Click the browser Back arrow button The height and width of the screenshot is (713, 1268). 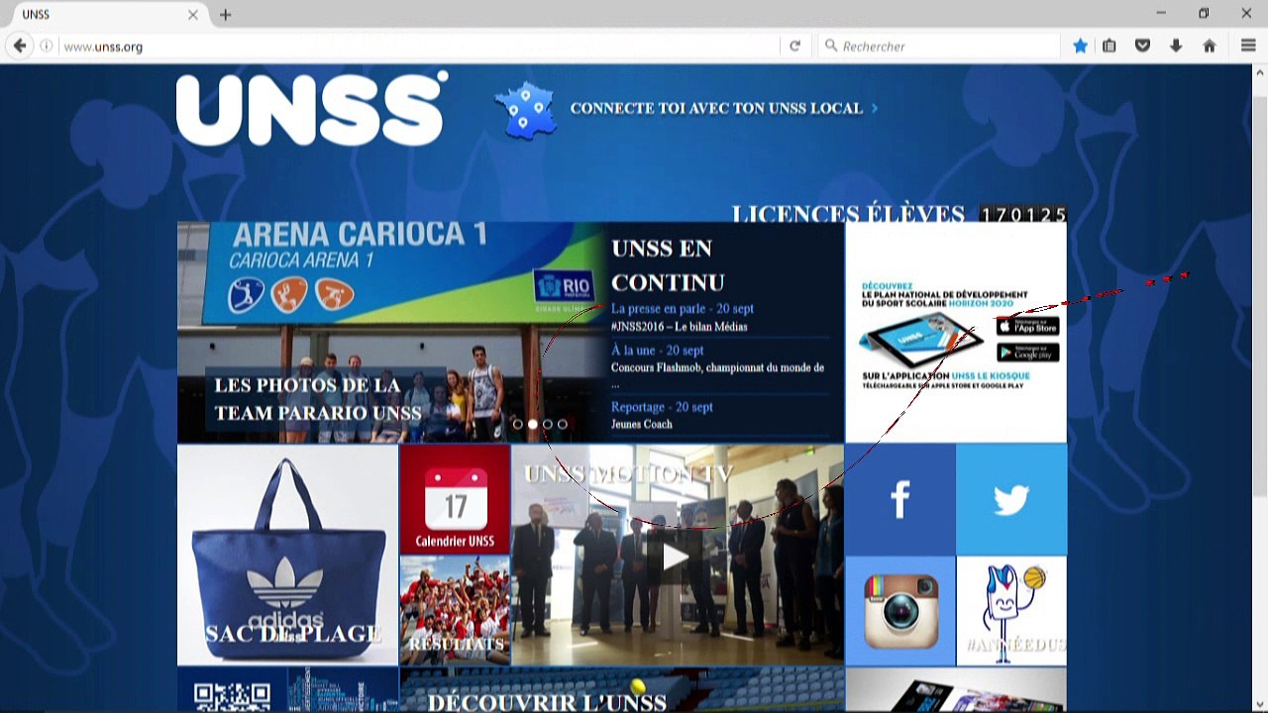point(19,46)
